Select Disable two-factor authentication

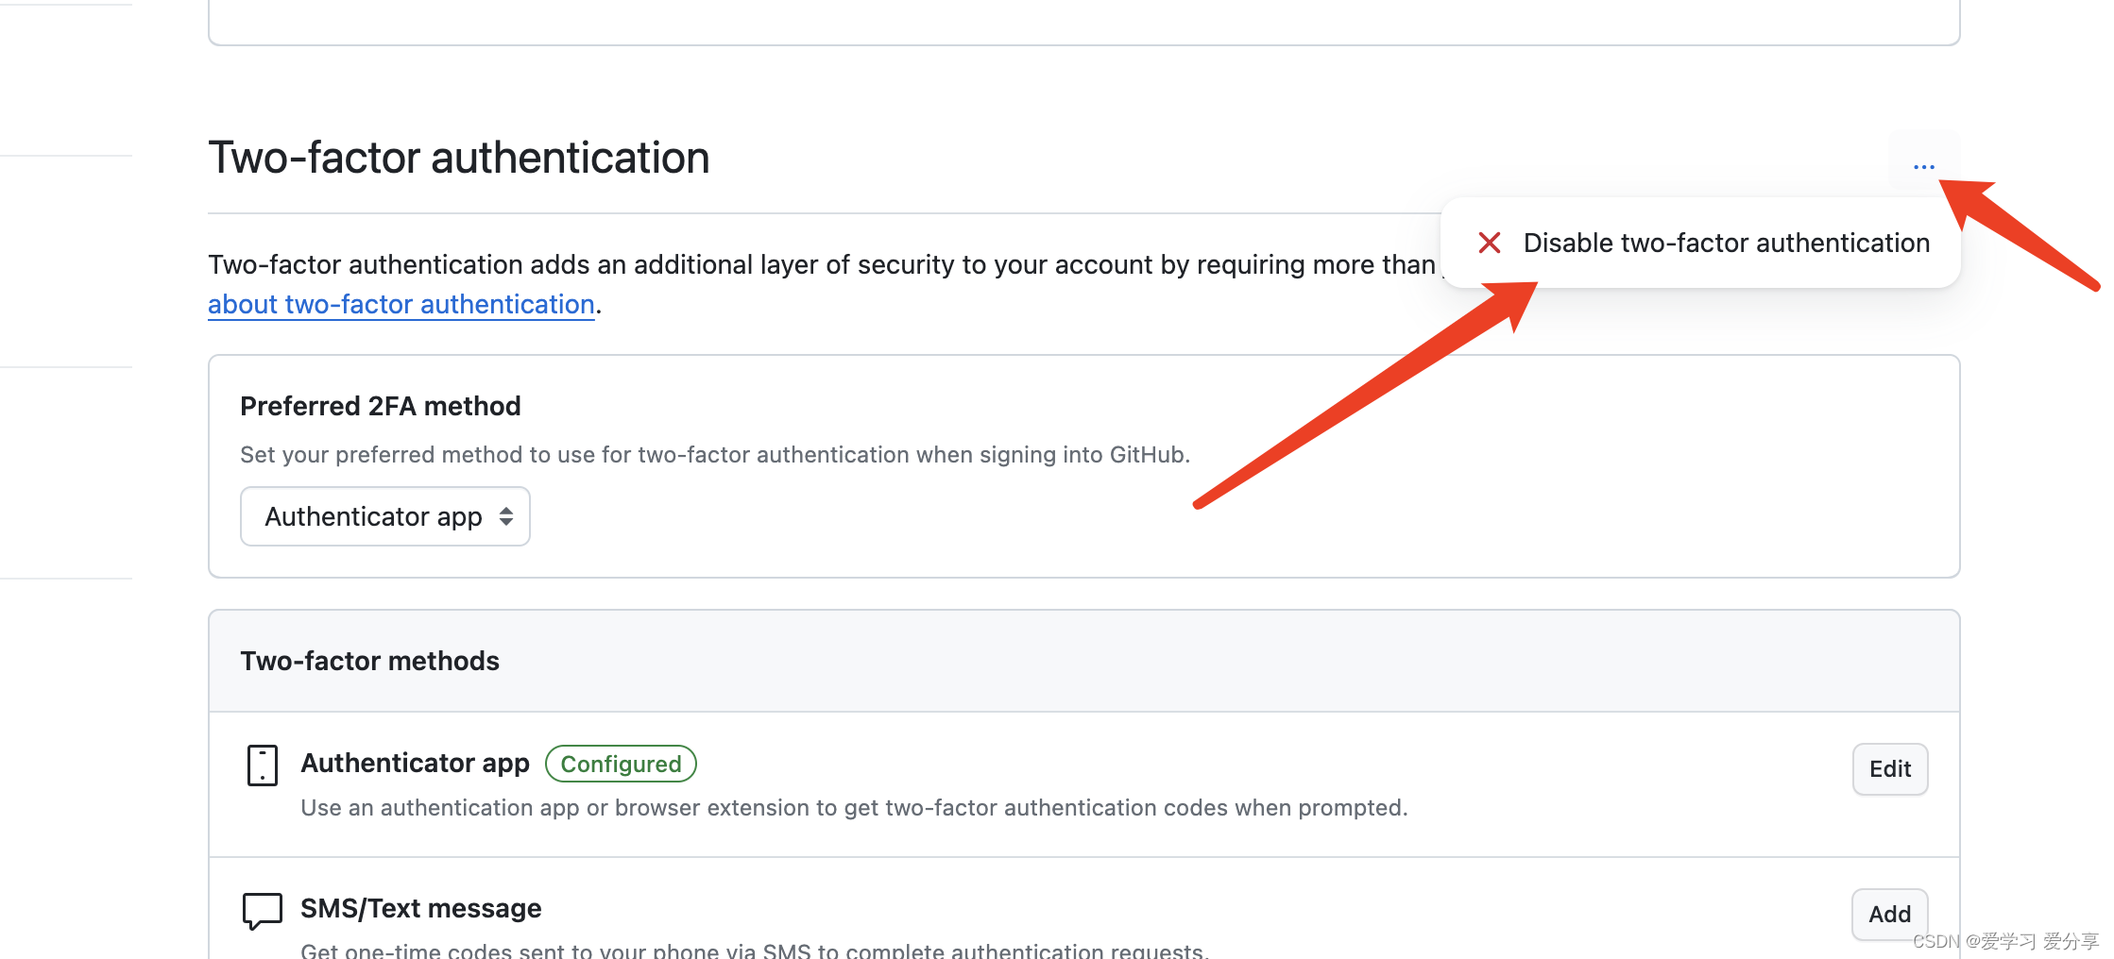(x=1701, y=243)
